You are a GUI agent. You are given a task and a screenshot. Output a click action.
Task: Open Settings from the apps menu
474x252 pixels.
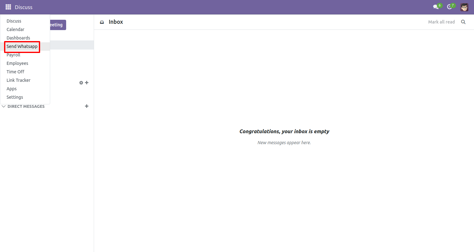(x=25, y=97)
